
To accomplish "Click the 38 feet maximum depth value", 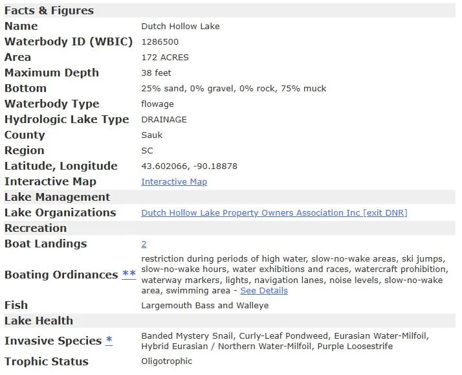I will (157, 73).
